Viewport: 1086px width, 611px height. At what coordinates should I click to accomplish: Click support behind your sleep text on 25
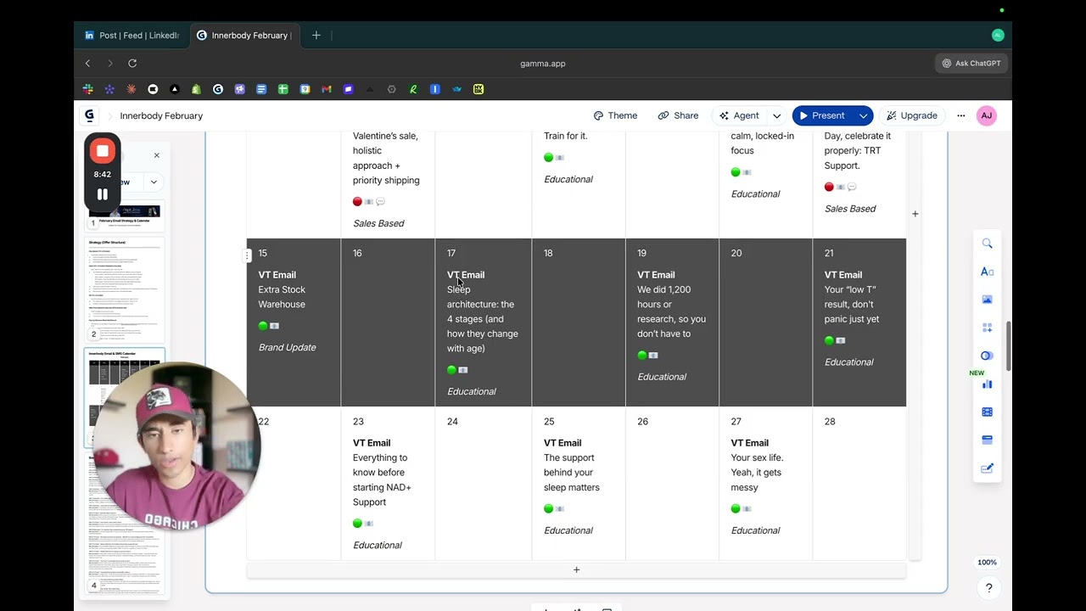pyautogui.click(x=572, y=473)
